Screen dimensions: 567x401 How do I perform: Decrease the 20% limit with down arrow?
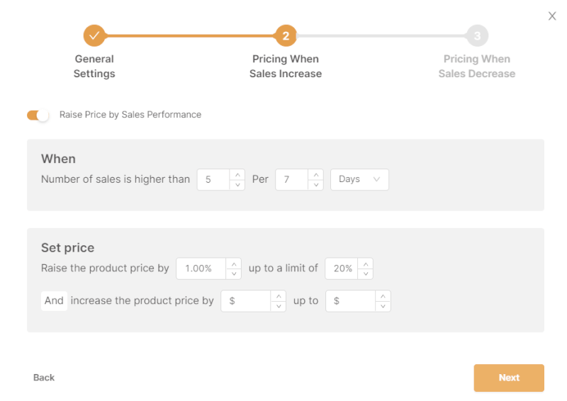click(x=366, y=273)
